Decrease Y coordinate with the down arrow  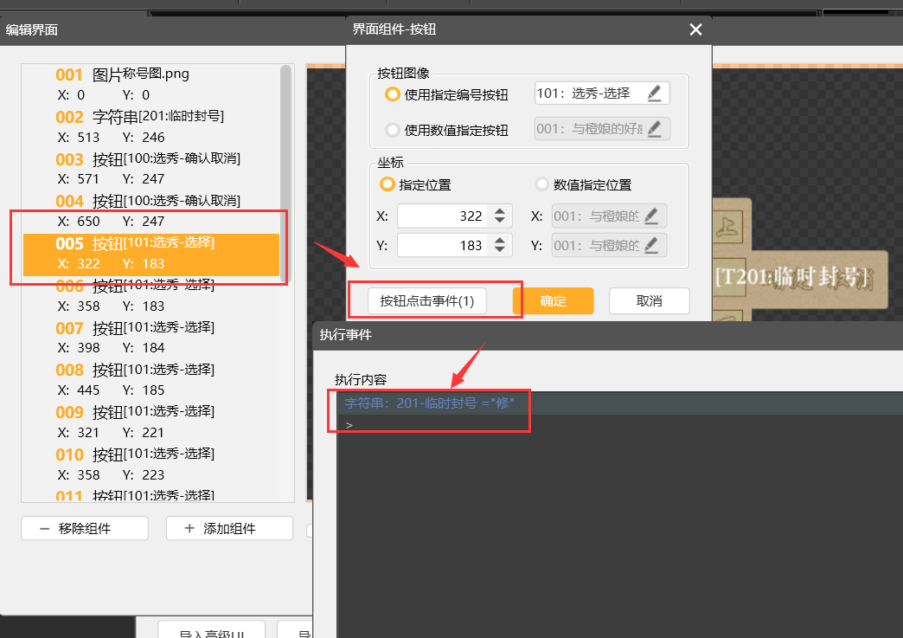coord(500,250)
